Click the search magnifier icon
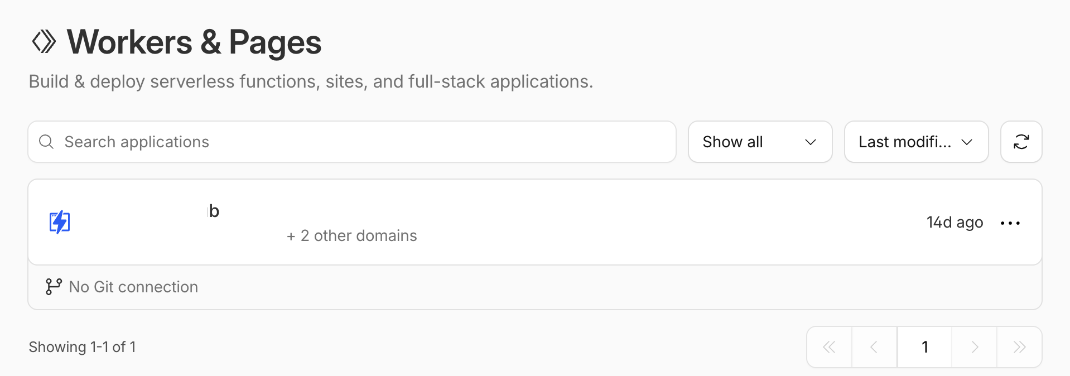 [x=46, y=142]
